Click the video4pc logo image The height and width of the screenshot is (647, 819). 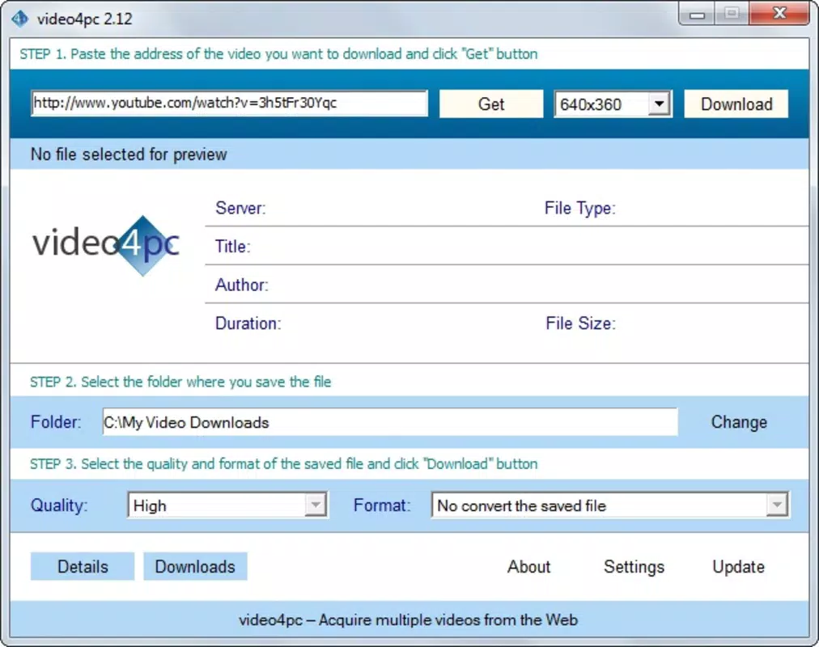pyautogui.click(x=106, y=245)
